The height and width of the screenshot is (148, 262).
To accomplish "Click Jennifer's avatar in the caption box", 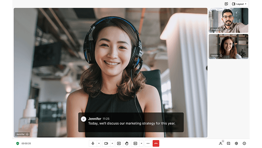I will point(83,119).
